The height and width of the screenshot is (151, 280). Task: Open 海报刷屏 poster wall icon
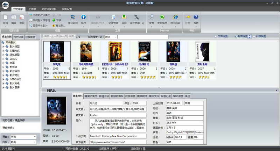(x=73, y=17)
